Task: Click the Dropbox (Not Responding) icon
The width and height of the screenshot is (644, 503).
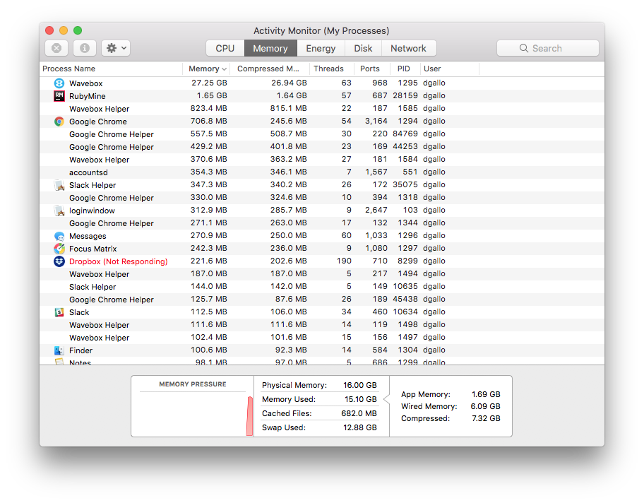Action: tap(59, 261)
